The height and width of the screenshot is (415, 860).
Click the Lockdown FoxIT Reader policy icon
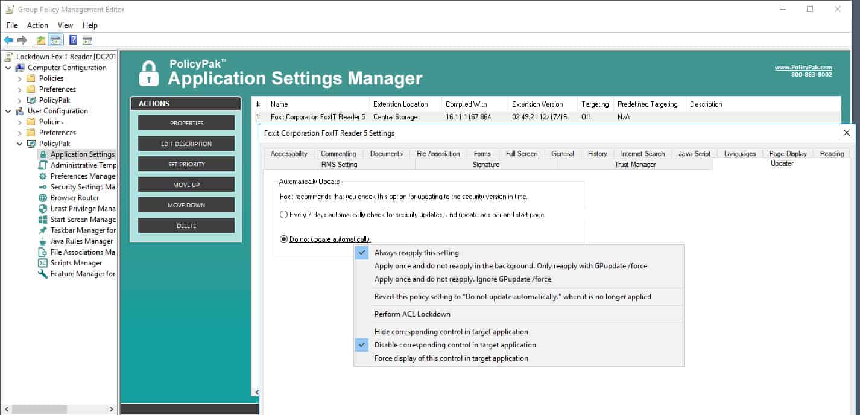(8, 57)
